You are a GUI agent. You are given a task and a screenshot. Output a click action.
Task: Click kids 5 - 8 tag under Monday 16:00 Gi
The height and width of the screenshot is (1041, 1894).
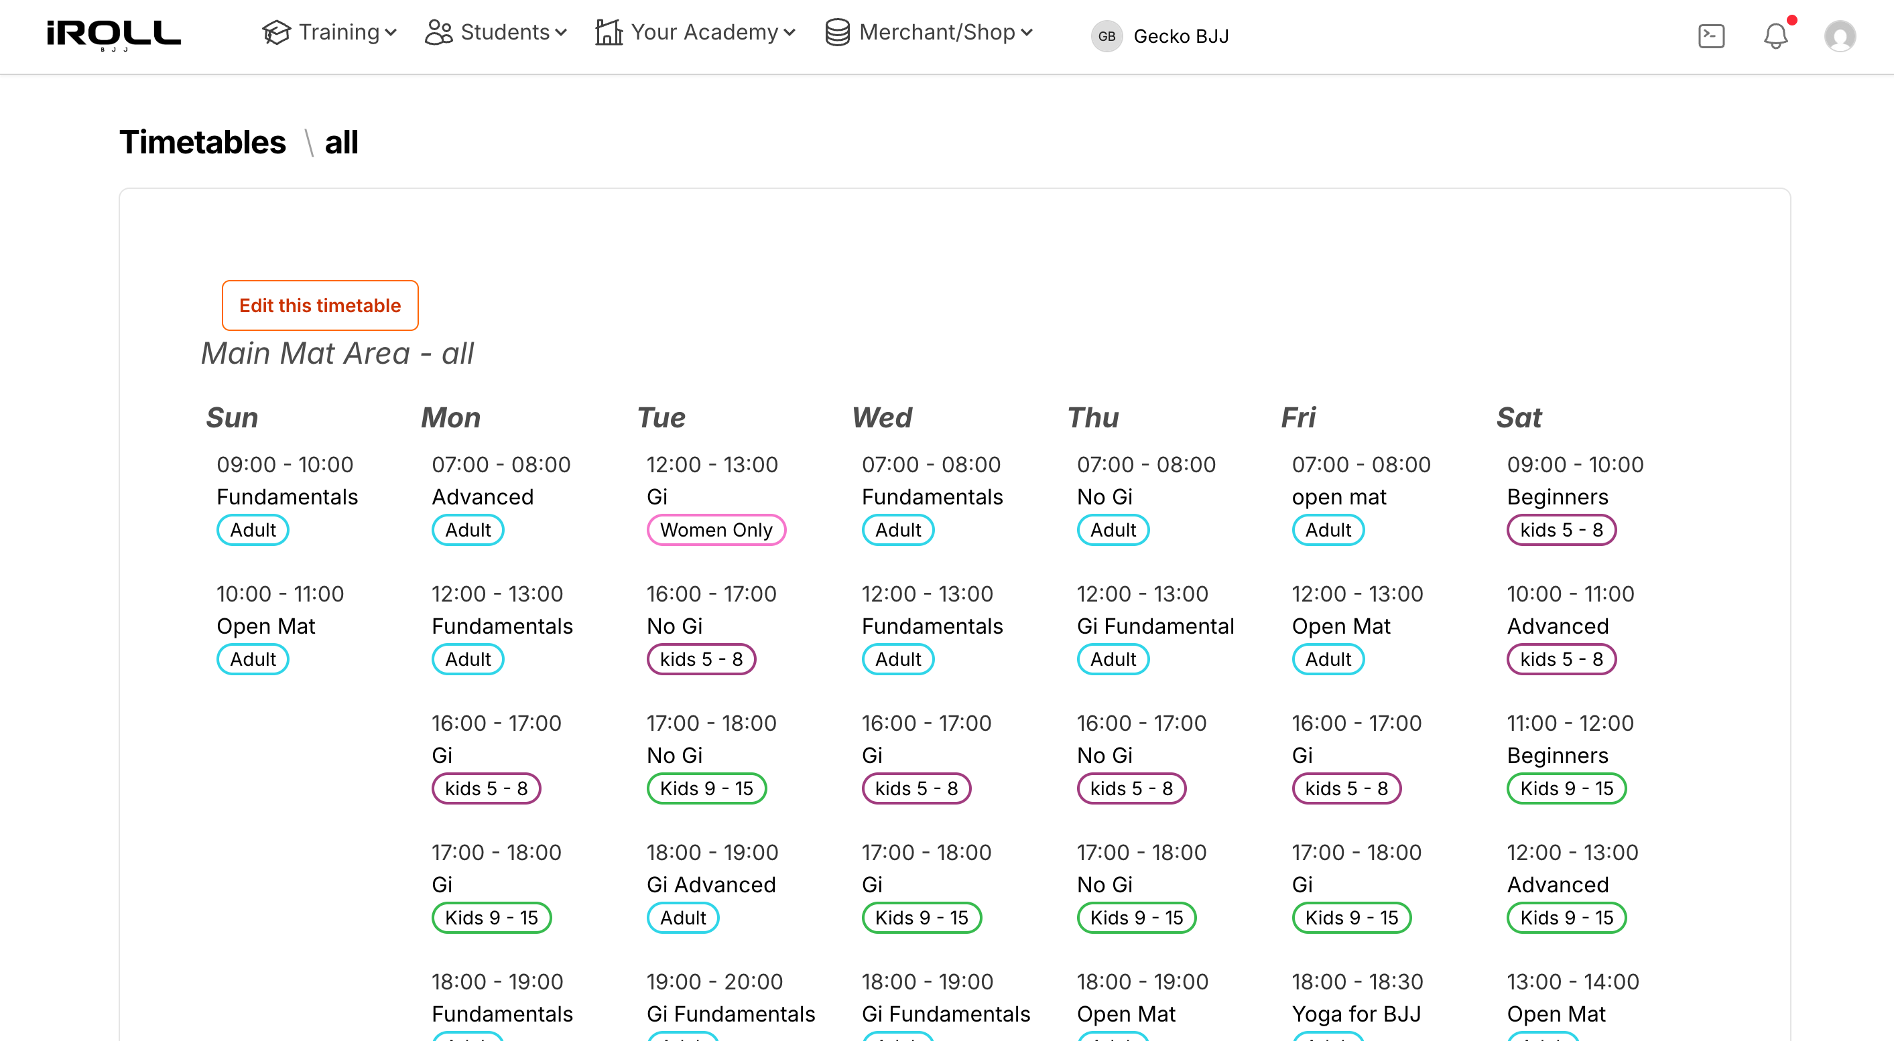pyautogui.click(x=486, y=788)
